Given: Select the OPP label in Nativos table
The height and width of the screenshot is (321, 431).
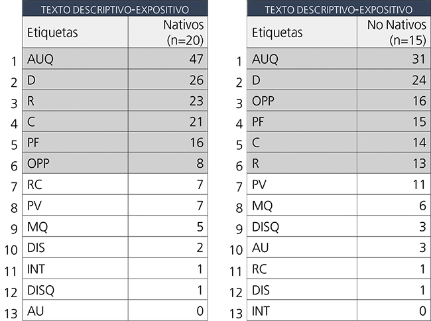Looking at the screenshot, I should pos(39,164).
